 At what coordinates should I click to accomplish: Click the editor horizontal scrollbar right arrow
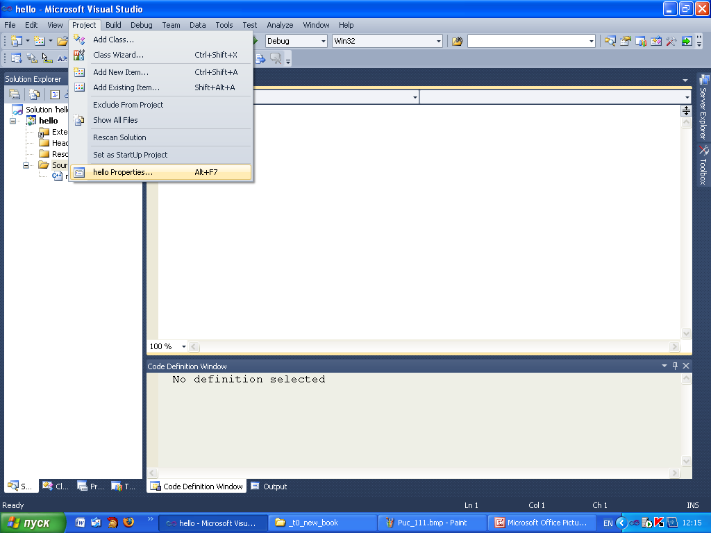674,347
